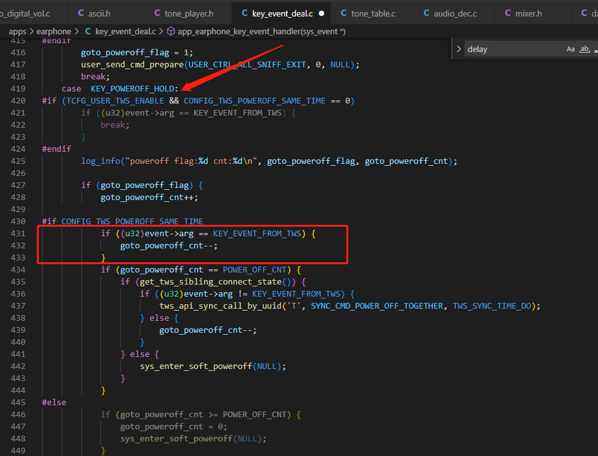
Task: Click TWS_SYNC_TIME_DO constant
Action: pos(492,306)
